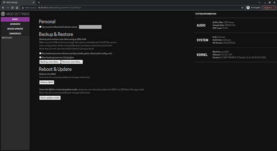The height and width of the screenshot is (151, 277).
Task: Click the KERNEL section label
Action: [x=202, y=55]
